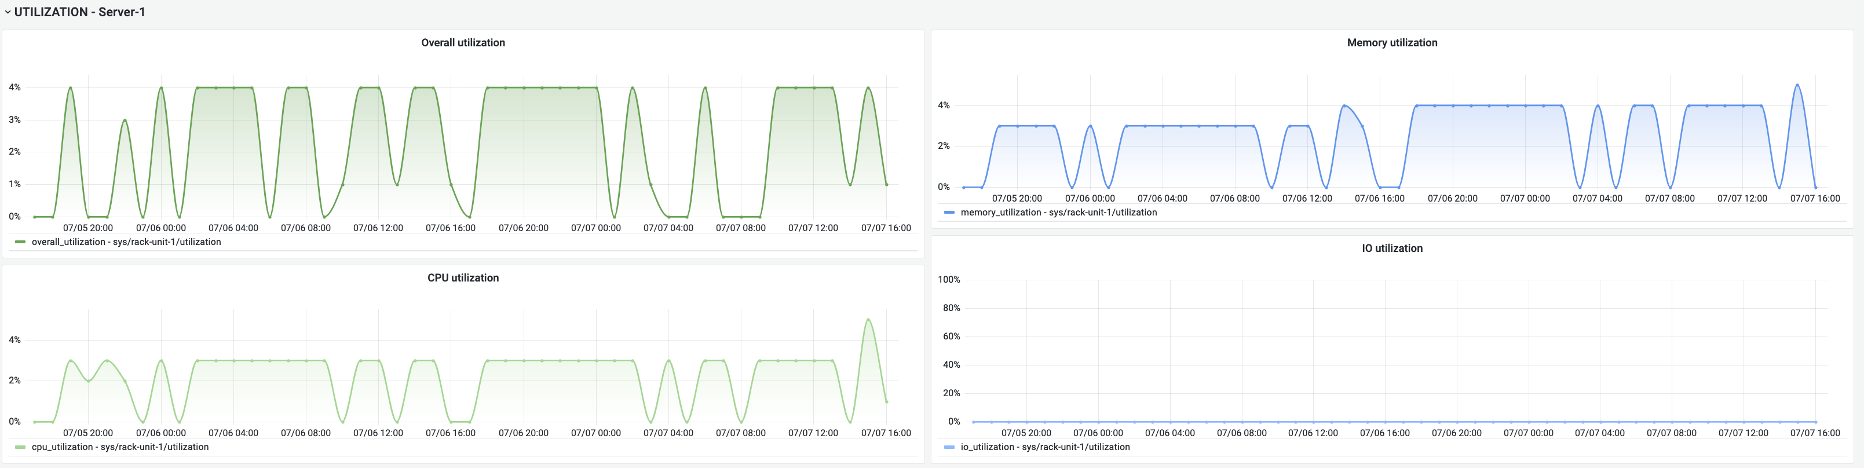The height and width of the screenshot is (468, 1864).
Task: Open the CPU utilization panel title menu
Action: pos(463,278)
